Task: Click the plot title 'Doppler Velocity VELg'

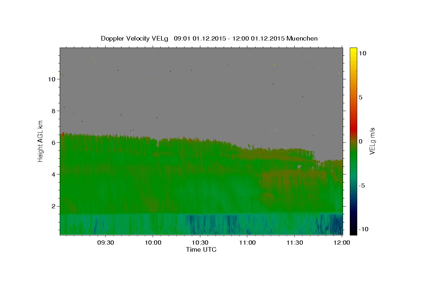Action: (135, 38)
